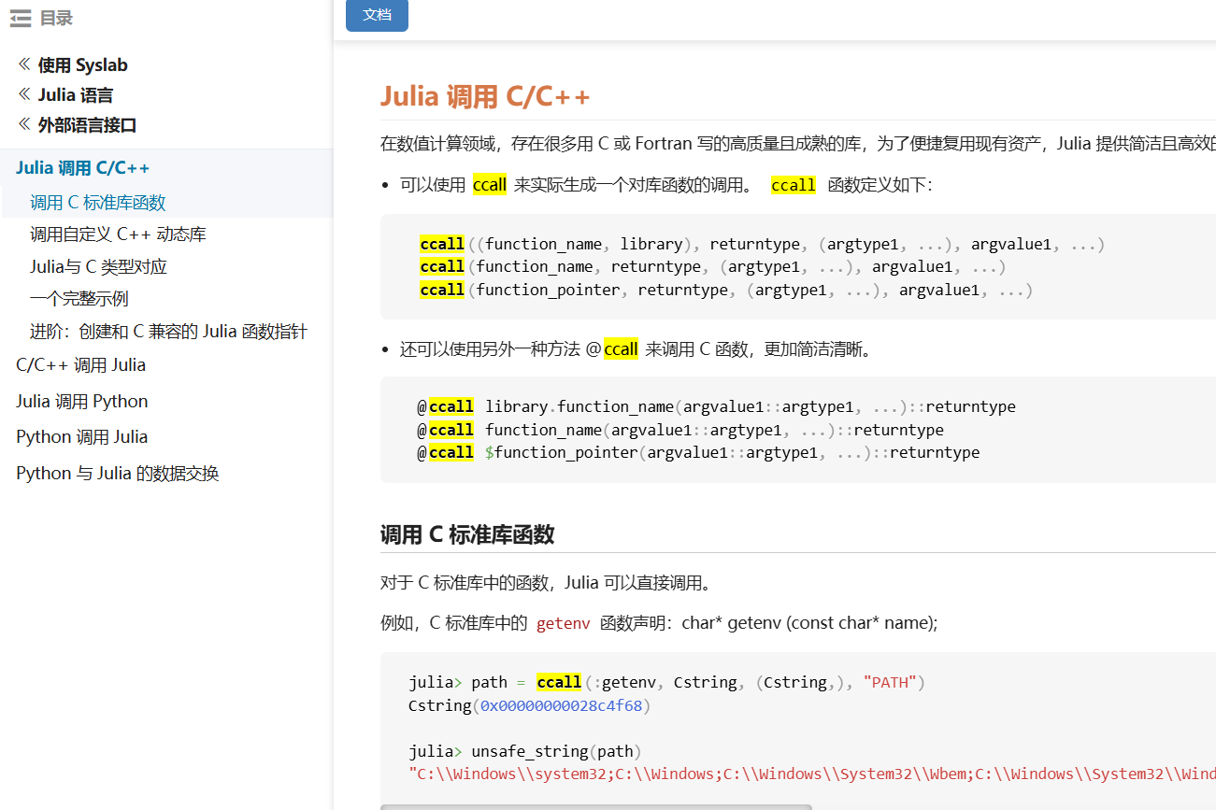
Task: Open 调用 C 标准库函数 subsection
Action: tap(97, 203)
